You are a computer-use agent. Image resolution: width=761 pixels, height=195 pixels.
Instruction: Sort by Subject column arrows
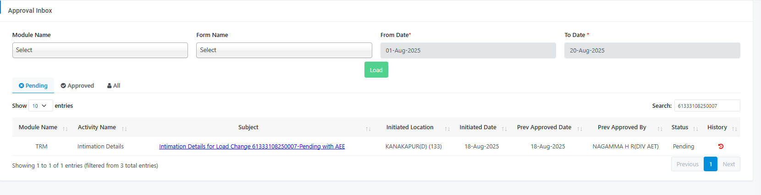pos(368,129)
